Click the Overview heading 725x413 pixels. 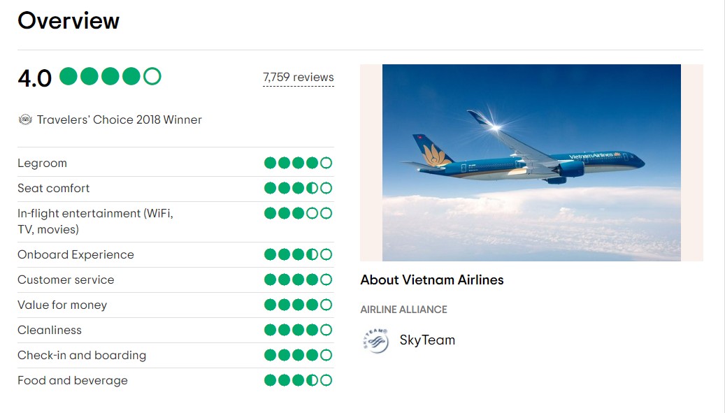tap(69, 21)
